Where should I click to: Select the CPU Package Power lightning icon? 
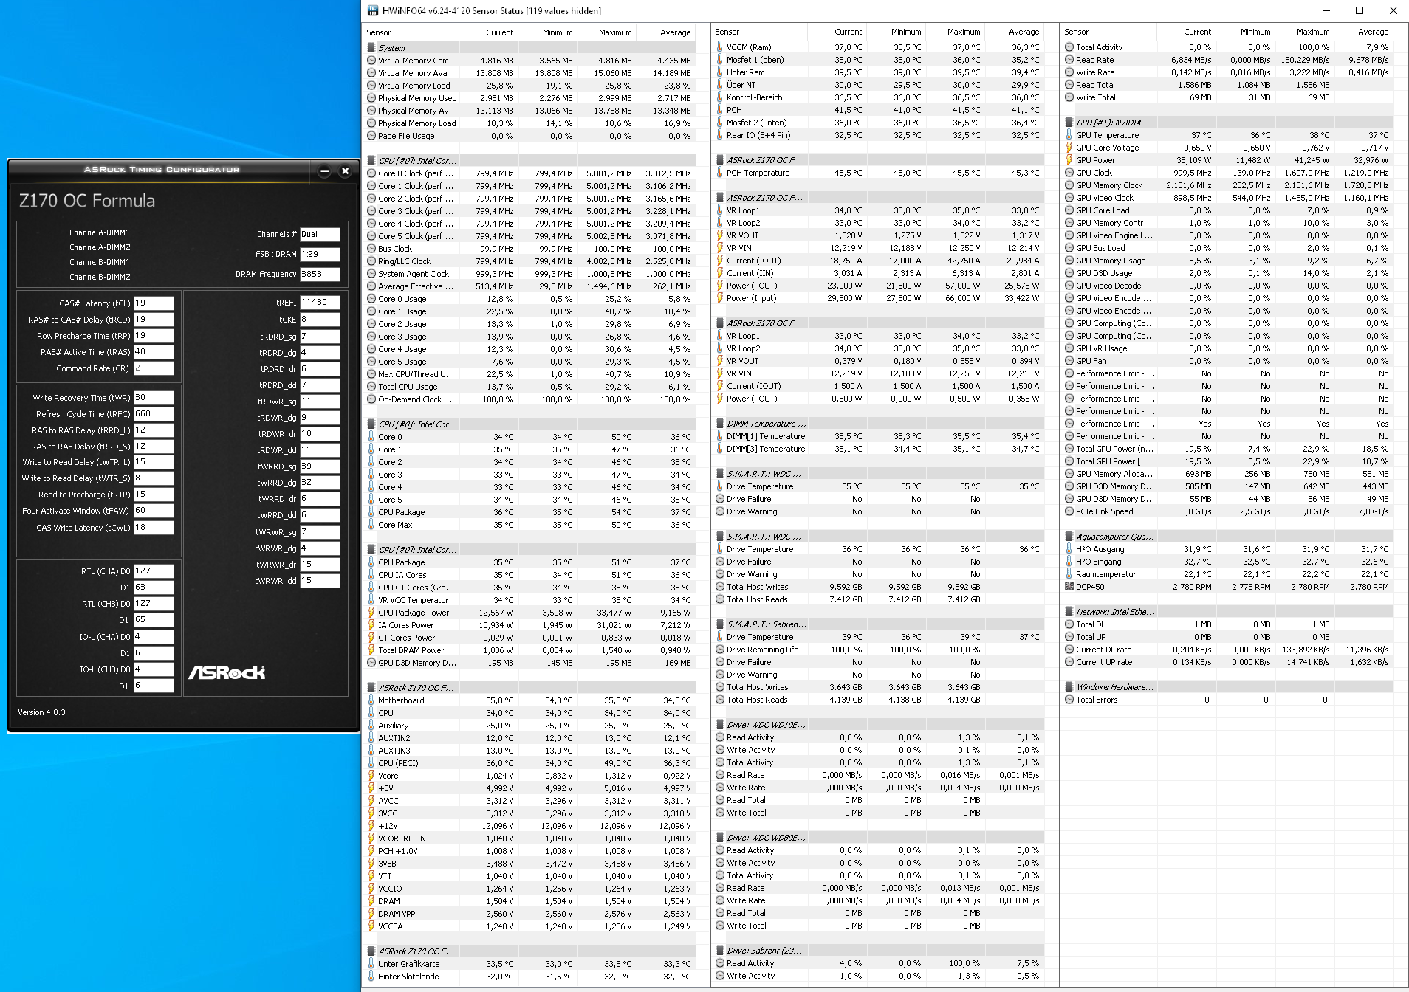[x=371, y=613]
